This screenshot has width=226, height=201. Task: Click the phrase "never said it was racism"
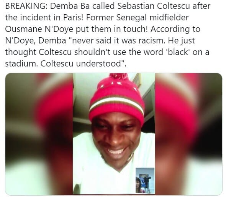tap(118, 40)
